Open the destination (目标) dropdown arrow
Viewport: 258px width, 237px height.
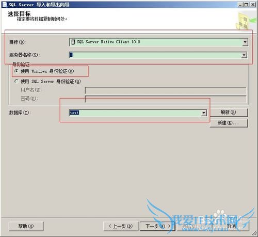pos(245,42)
